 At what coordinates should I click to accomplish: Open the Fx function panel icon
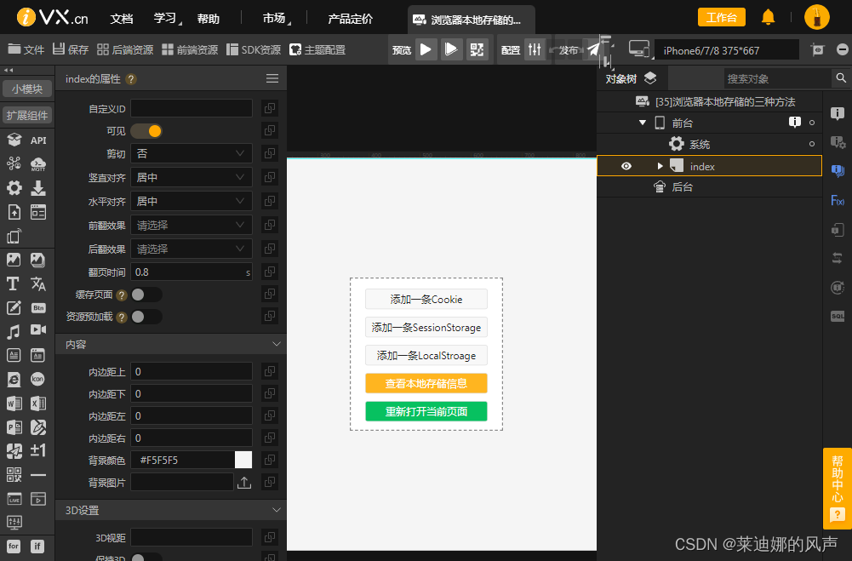[838, 201]
